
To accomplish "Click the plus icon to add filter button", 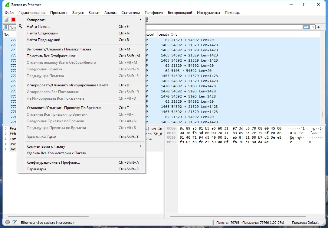I will pos(319,27).
